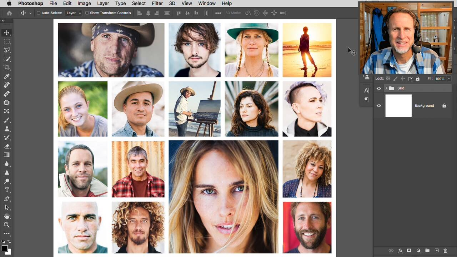Image resolution: width=457 pixels, height=257 pixels.
Task: Reset default foreground and background colors
Action: [x=3, y=242]
